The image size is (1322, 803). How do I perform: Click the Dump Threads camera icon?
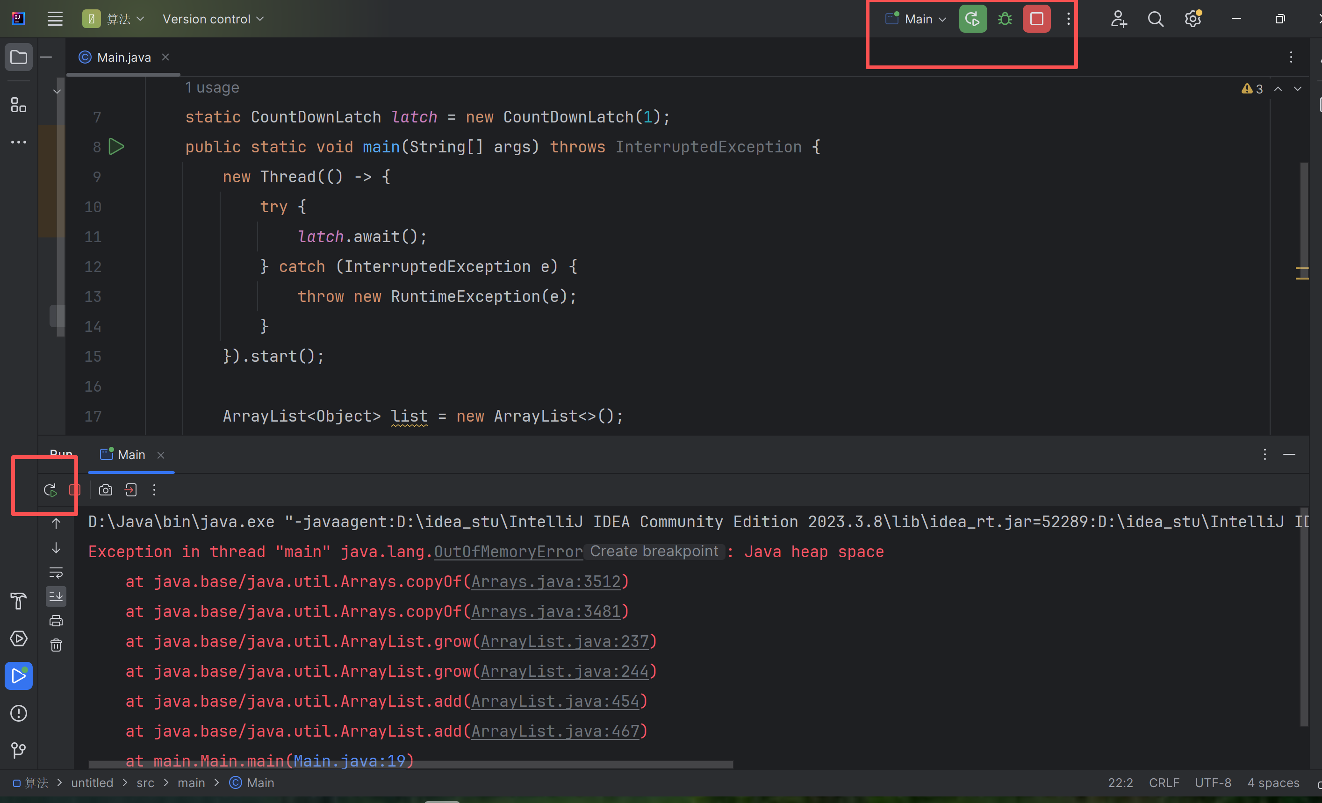106,490
